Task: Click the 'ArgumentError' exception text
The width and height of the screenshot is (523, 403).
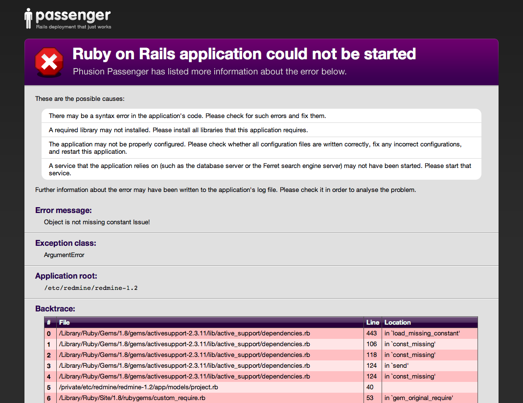Action: click(64, 255)
